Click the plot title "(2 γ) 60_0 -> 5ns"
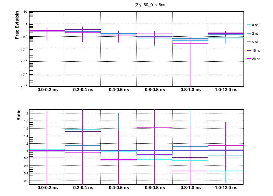Image resolution: width=273 pixels, height=196 pixels. pos(151,5)
